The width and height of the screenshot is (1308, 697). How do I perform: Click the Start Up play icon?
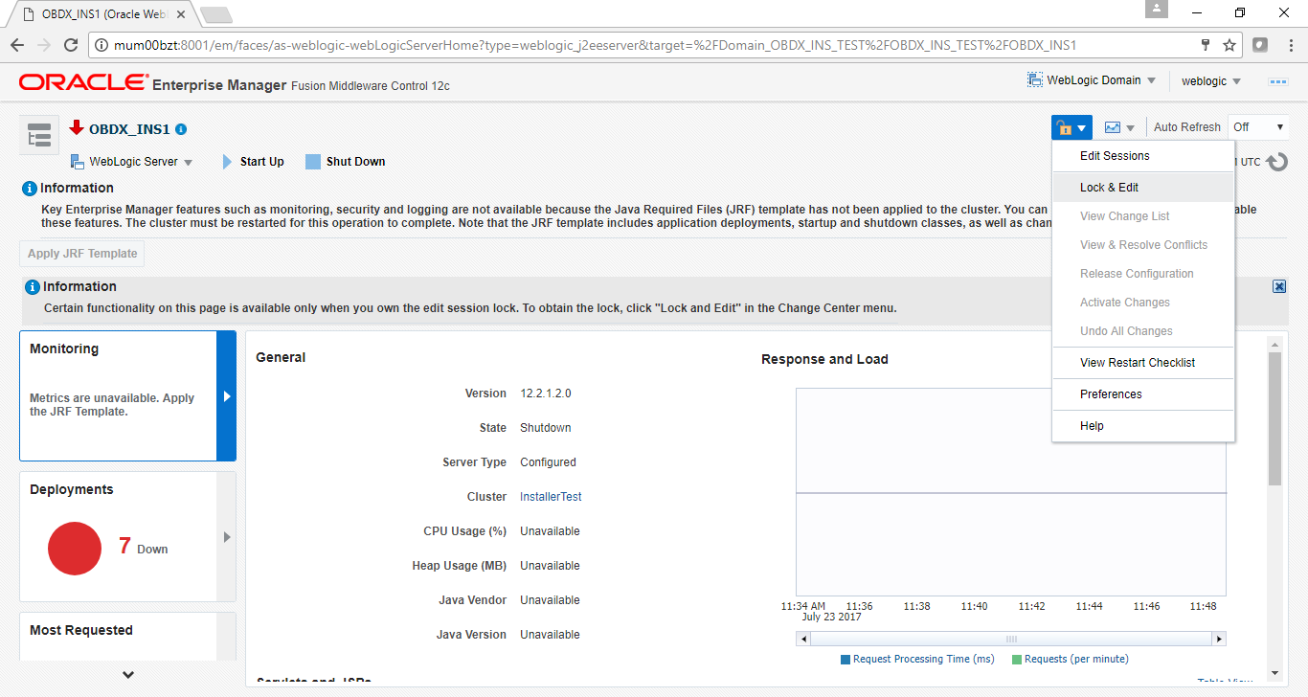228,162
